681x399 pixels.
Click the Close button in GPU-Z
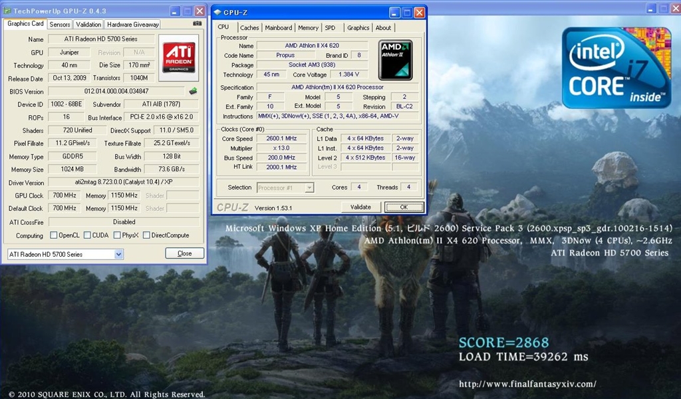(x=184, y=253)
